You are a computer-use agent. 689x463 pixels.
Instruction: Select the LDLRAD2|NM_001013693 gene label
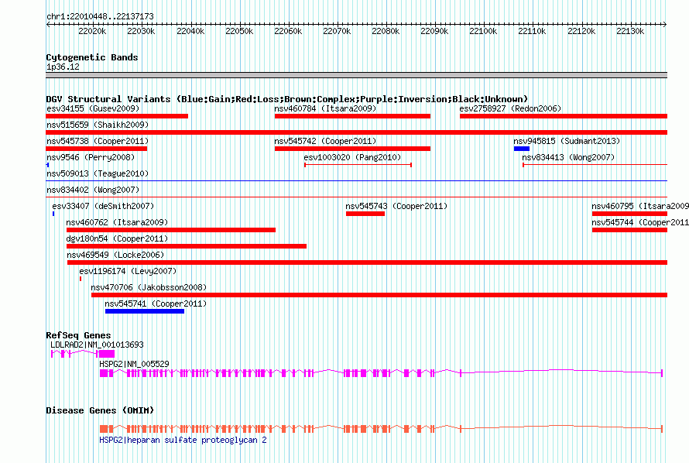(97, 345)
